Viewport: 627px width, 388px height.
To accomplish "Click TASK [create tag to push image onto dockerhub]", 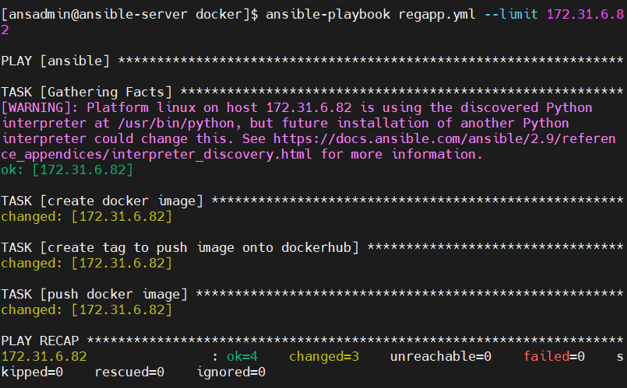I will click(x=312, y=247).
